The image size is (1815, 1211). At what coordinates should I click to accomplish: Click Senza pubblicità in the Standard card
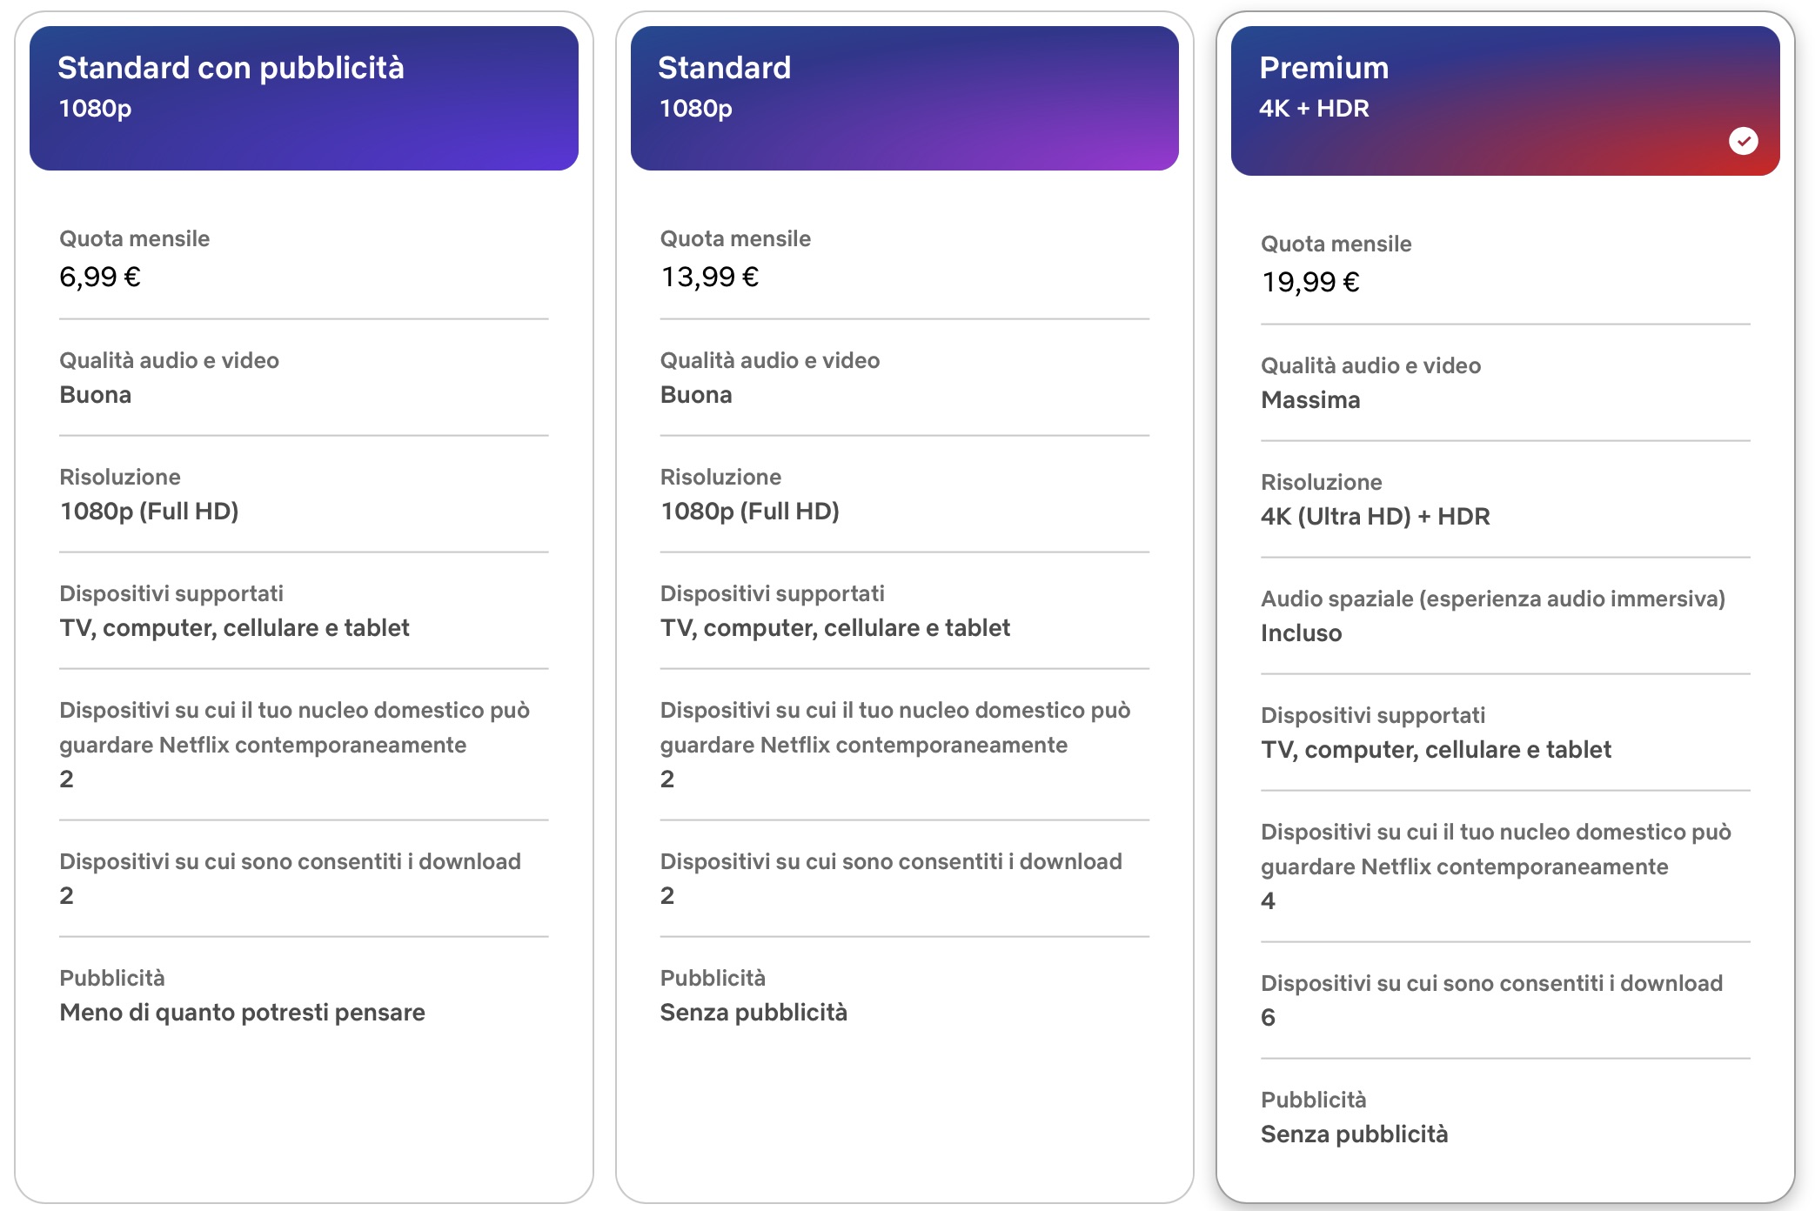pos(753,1013)
